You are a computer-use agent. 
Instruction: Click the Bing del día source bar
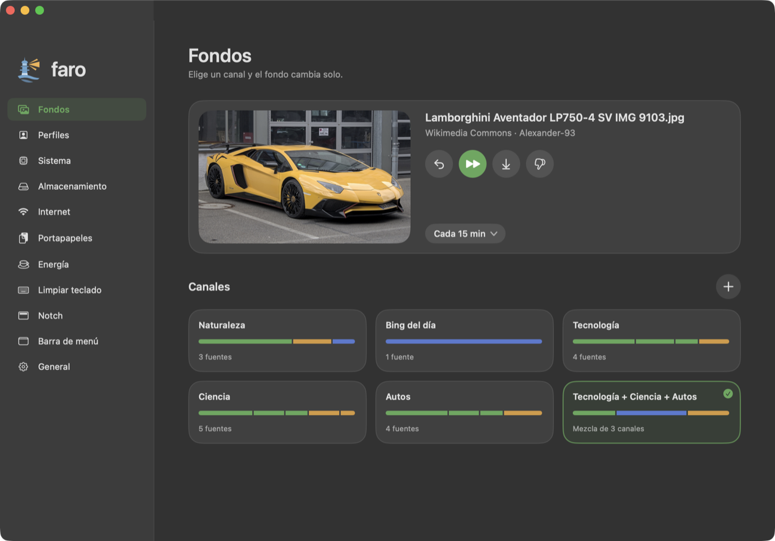click(464, 342)
